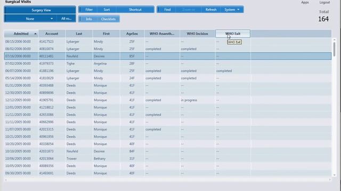Click the Find button
The image size is (341, 191).
click(167, 10)
